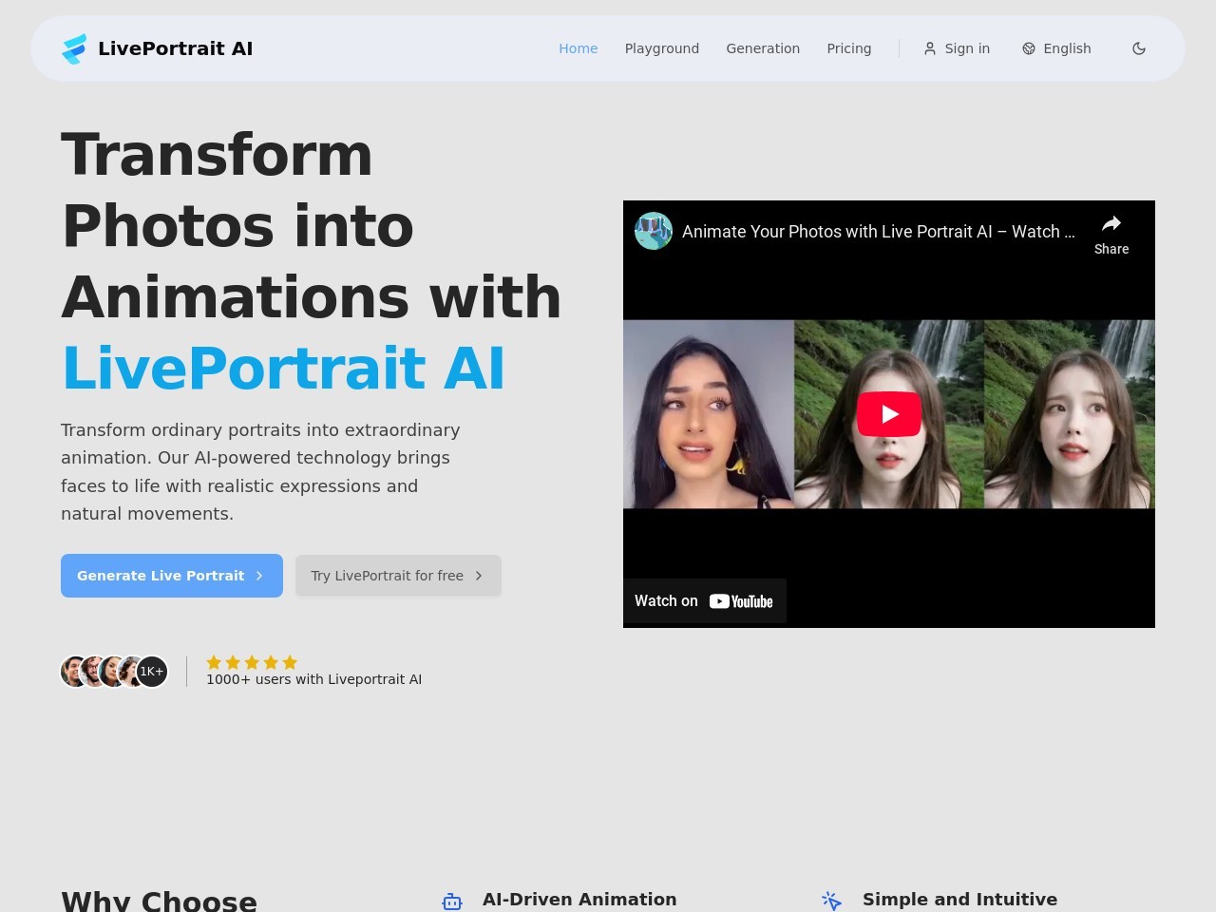Click the Simple and Intuitive cursor icon

click(832, 902)
